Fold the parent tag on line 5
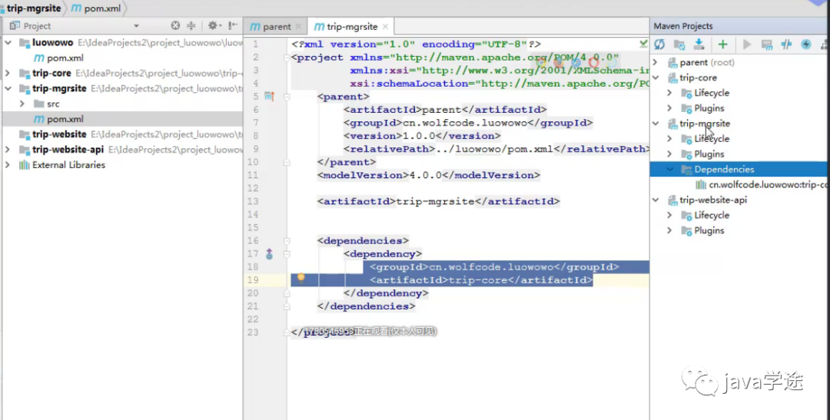 click(x=287, y=97)
